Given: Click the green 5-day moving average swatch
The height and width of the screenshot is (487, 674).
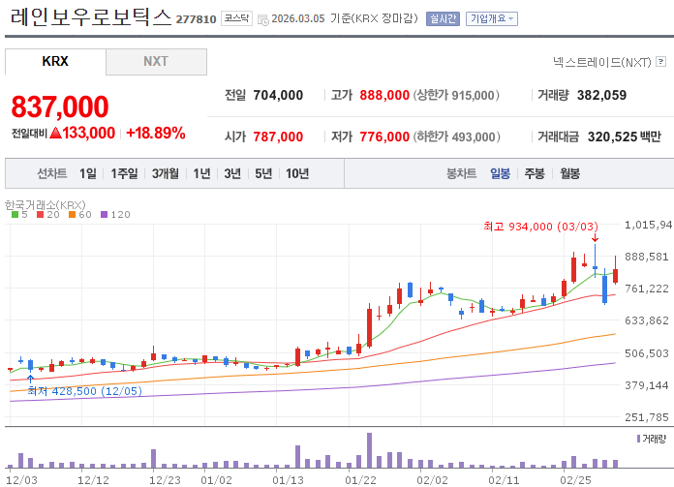Looking at the screenshot, I should pyautogui.click(x=15, y=215).
